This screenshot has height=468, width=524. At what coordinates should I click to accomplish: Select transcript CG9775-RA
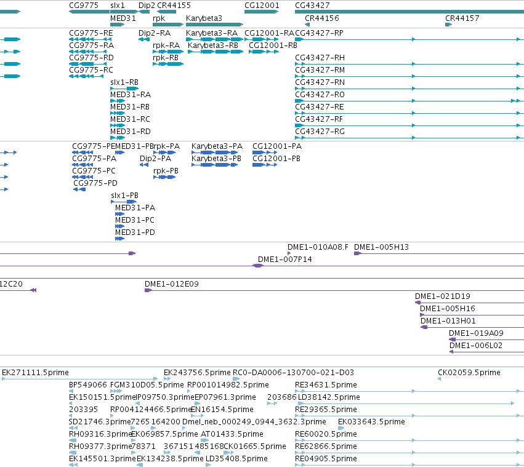tap(87, 52)
